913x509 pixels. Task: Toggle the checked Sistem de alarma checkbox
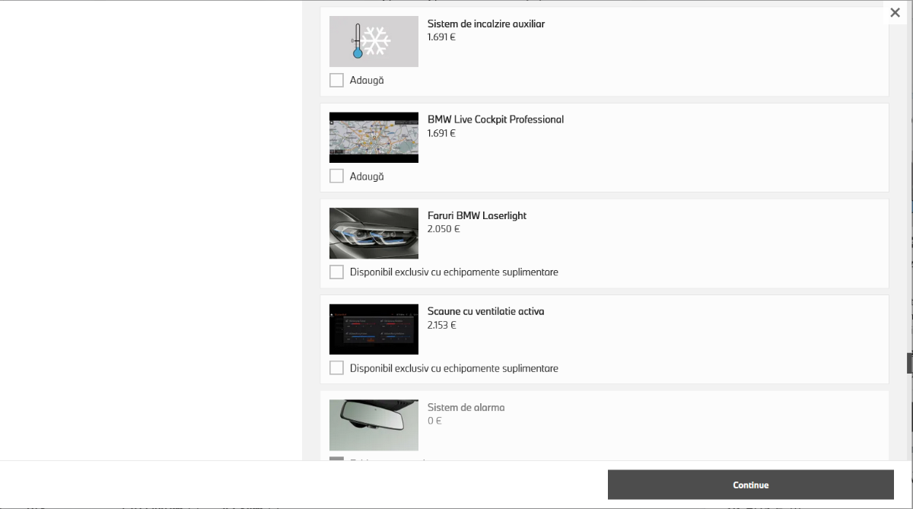[336, 459]
